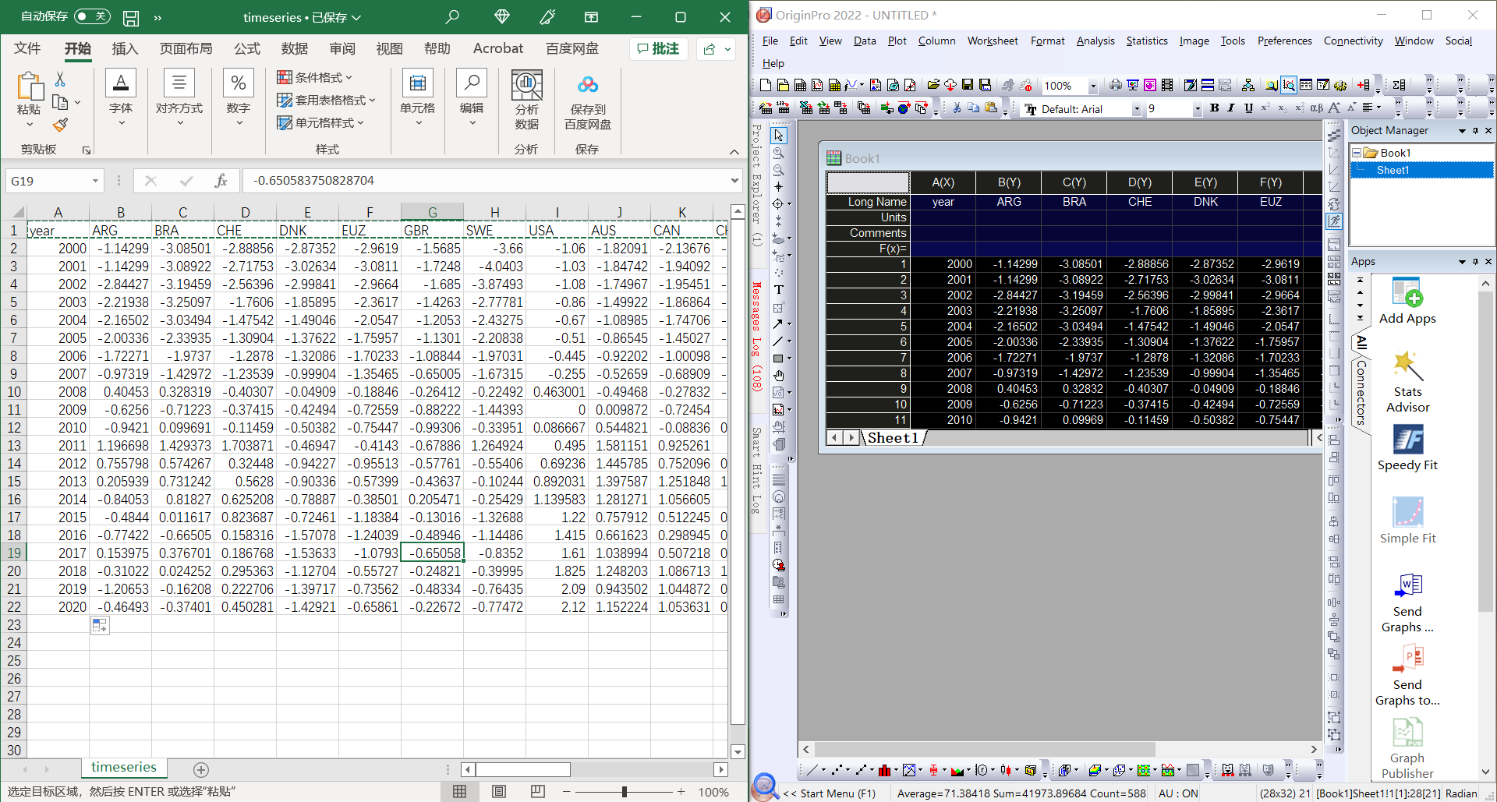Open Origin font size dropdown
This screenshot has height=802, width=1497.
1198,109
